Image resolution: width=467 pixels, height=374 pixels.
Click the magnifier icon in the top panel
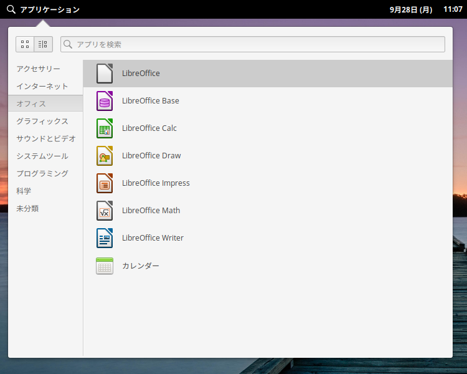click(11, 9)
